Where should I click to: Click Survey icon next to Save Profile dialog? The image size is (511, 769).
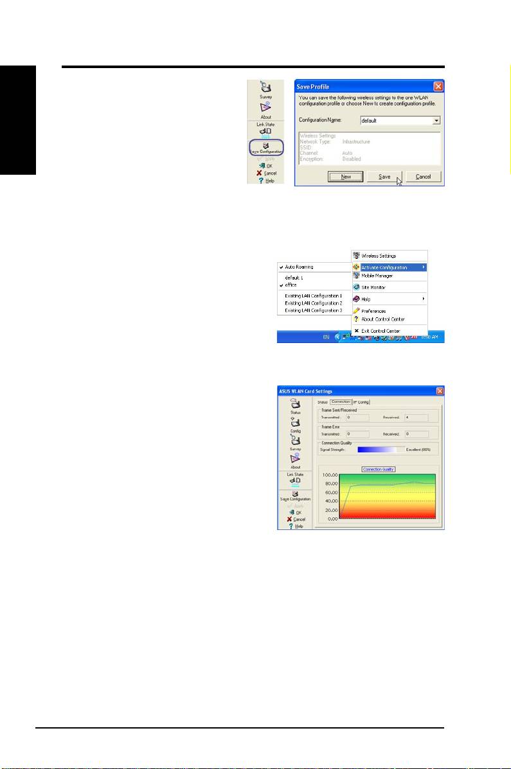(x=266, y=88)
